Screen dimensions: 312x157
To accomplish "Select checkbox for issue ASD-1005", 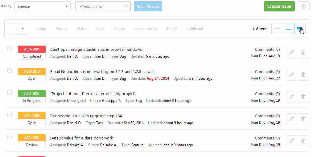I will 10,48.
